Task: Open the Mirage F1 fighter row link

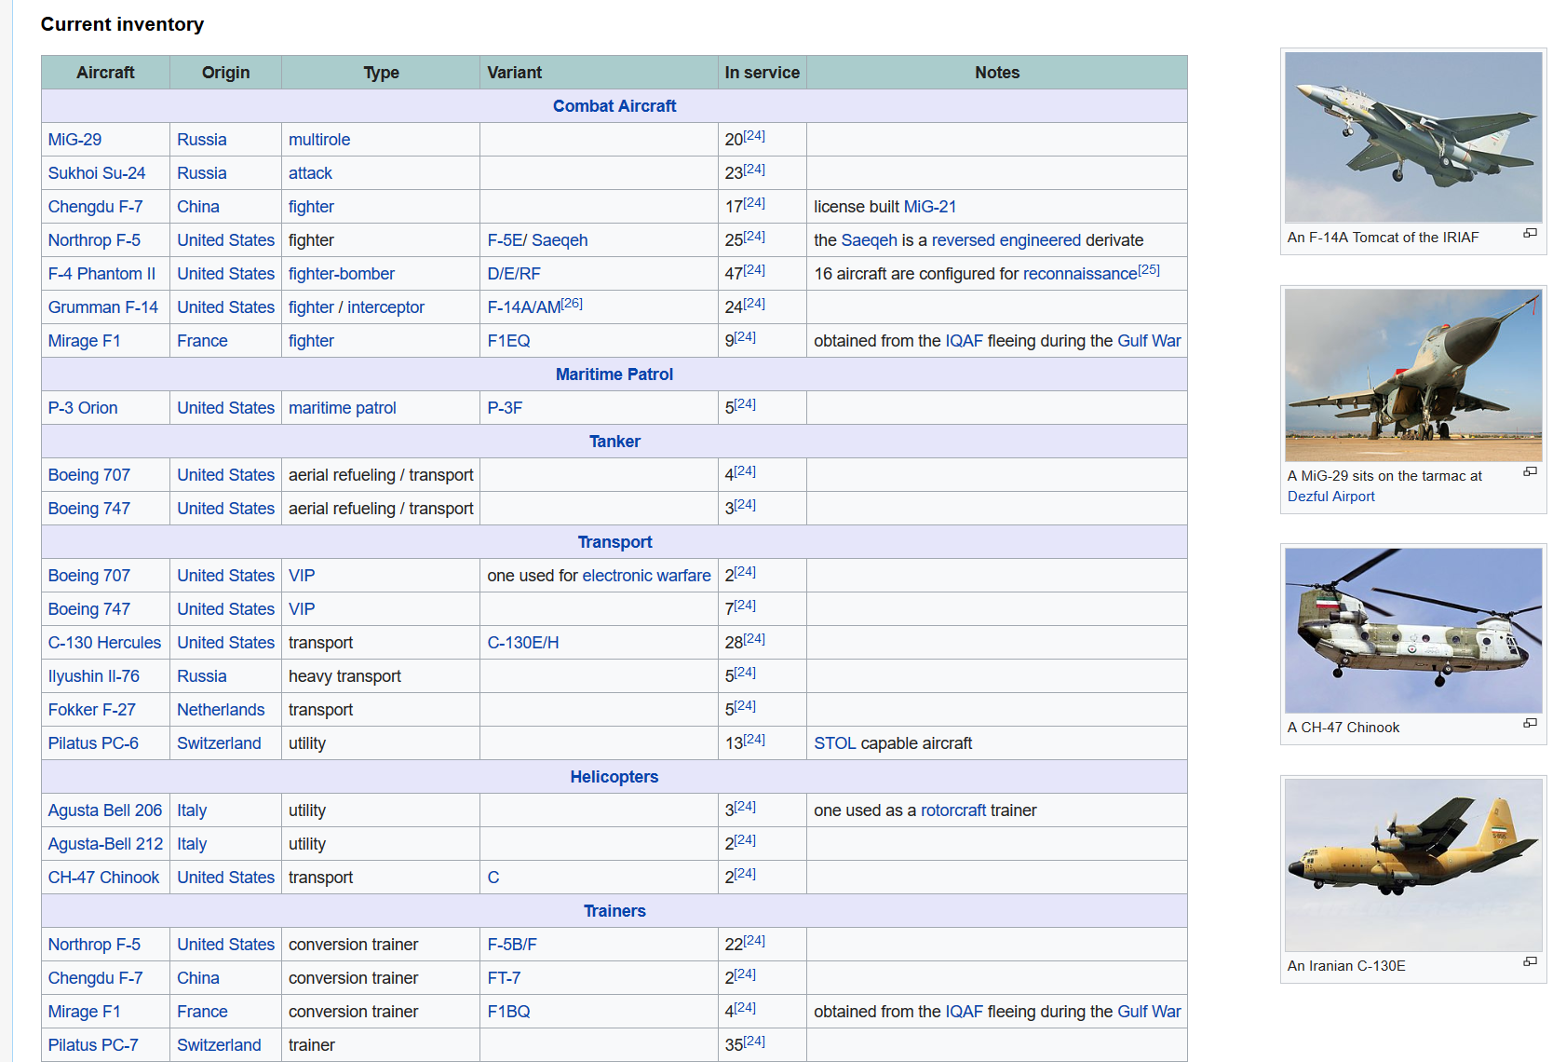Action: [x=84, y=341]
